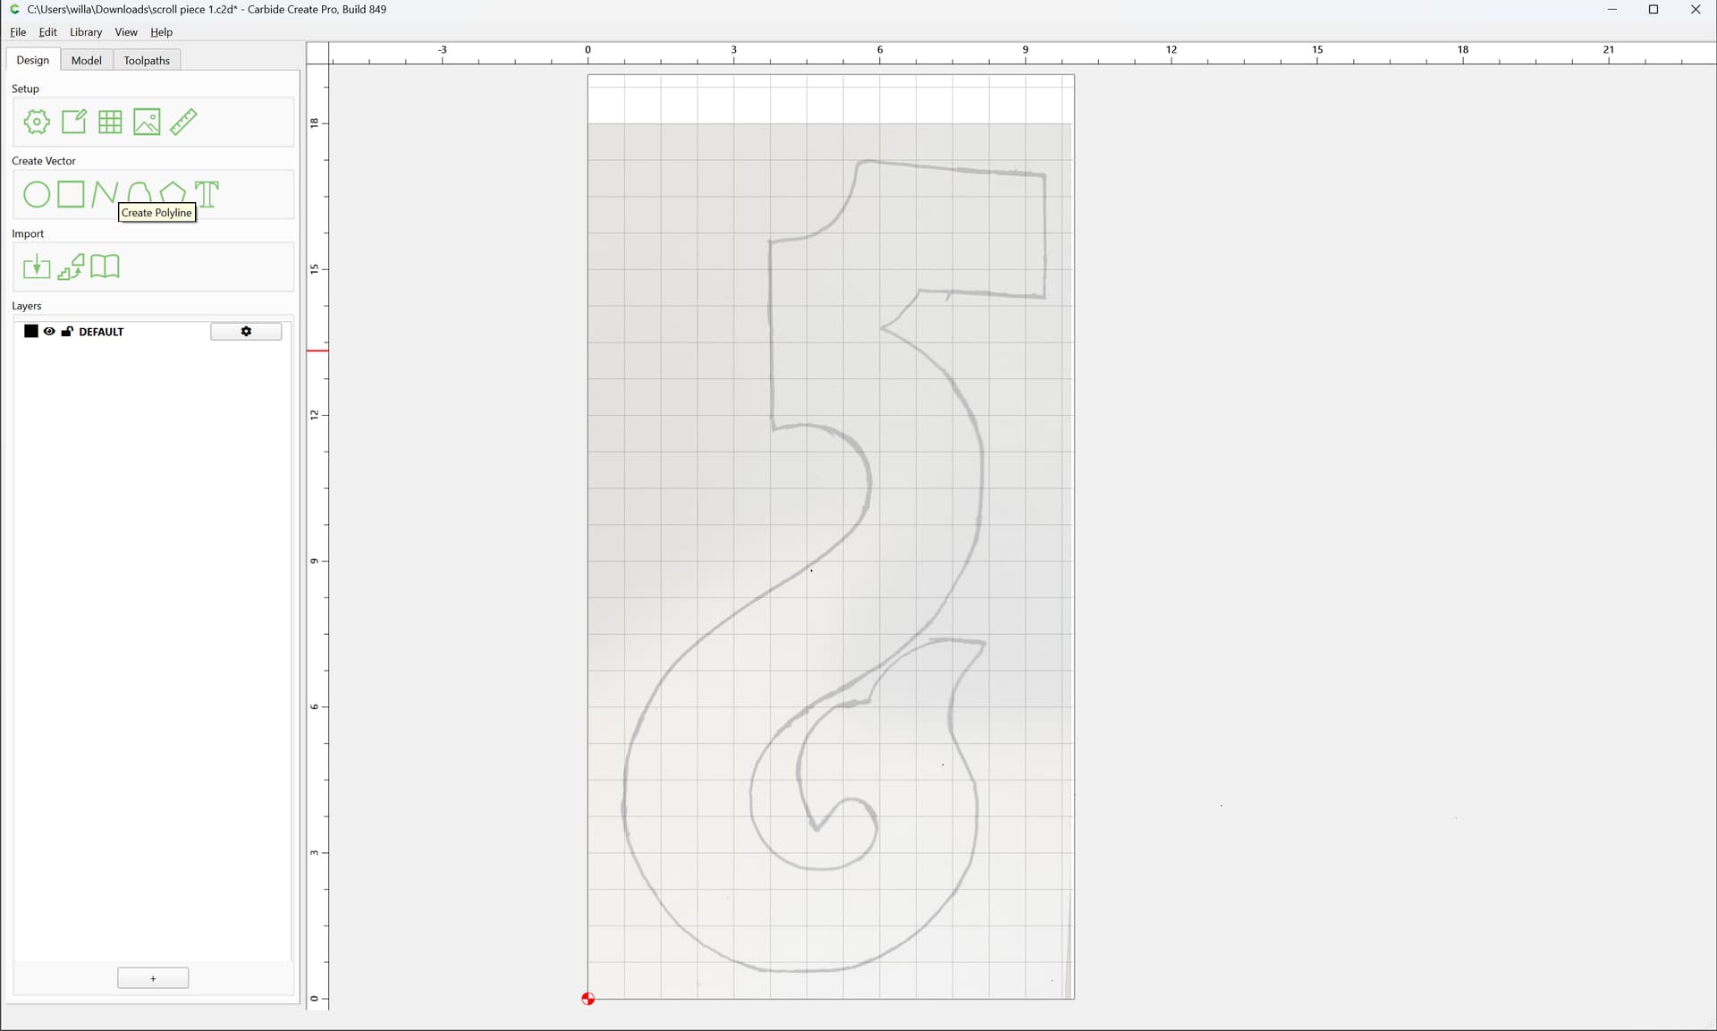Click the Import file icon
The image size is (1717, 1031).
click(37, 266)
